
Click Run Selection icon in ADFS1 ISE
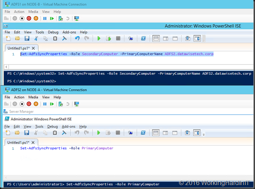click(108, 38)
